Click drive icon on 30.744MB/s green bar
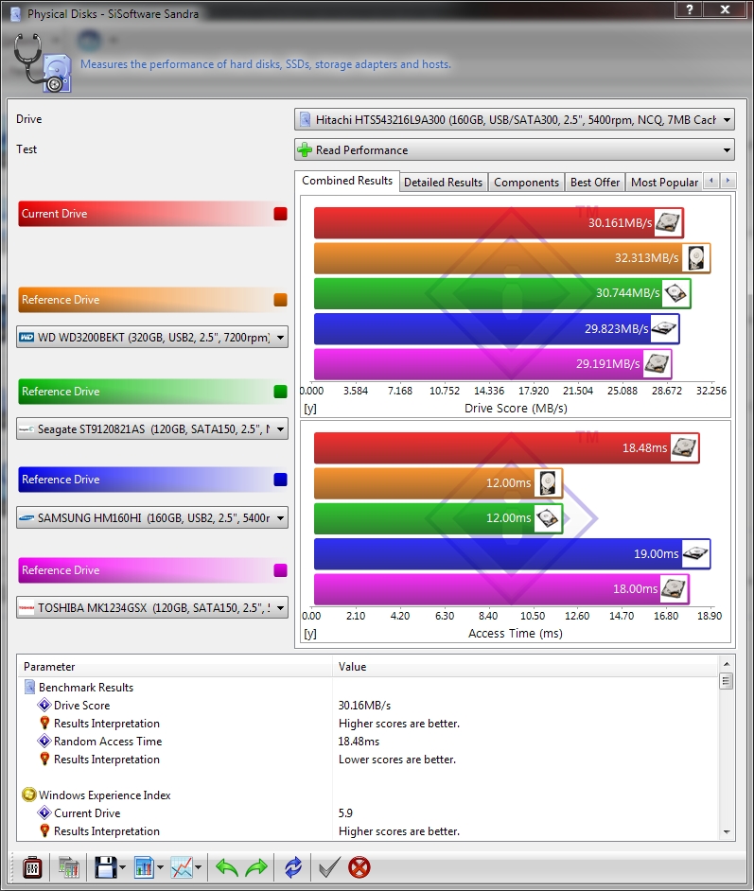The width and height of the screenshot is (754, 891). pos(676,293)
